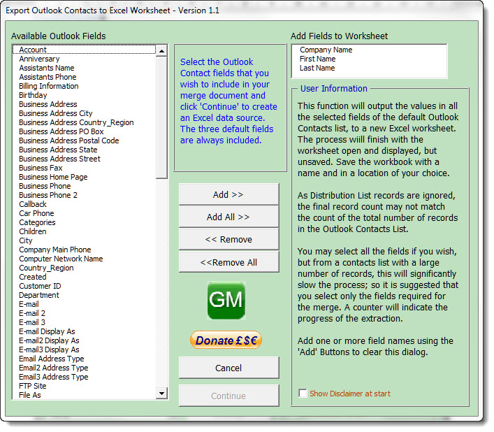Cancel the export dialog
Screen dimensions: 494x432
pos(228,368)
